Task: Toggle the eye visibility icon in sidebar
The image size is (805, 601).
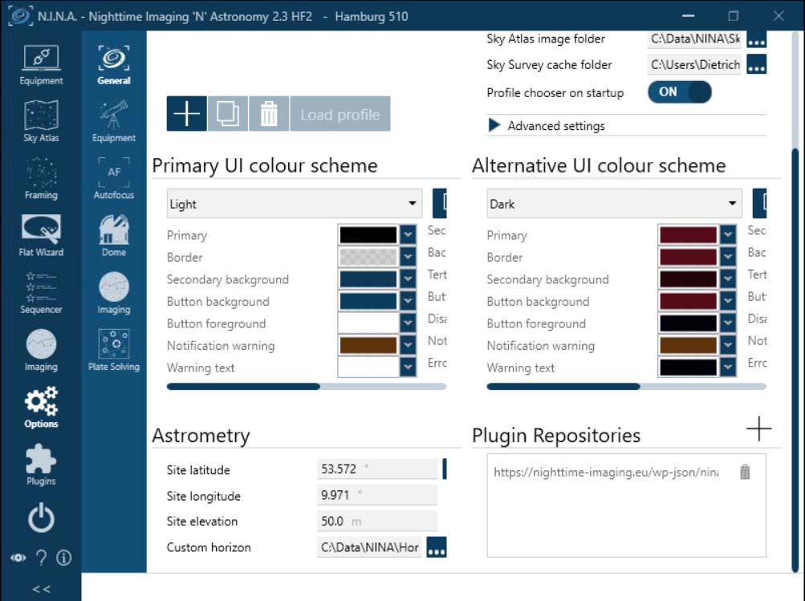Action: (18, 558)
